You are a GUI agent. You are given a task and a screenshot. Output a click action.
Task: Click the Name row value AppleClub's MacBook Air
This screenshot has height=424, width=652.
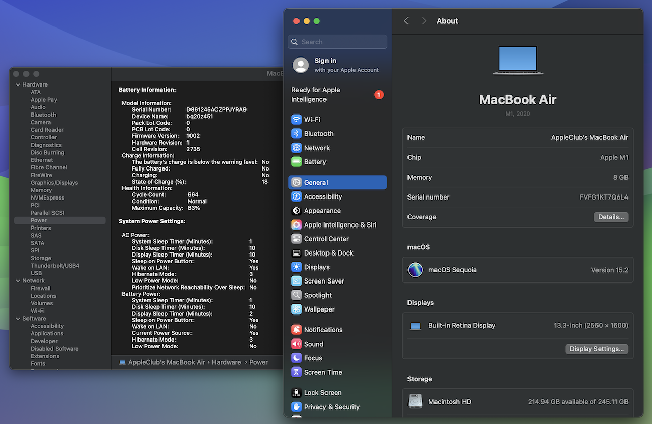(x=589, y=137)
